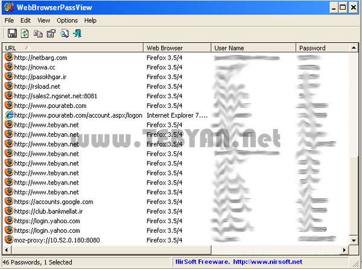The image size is (362, 269).
Task: Open the Properties toolbar icon
Action: tap(51, 34)
